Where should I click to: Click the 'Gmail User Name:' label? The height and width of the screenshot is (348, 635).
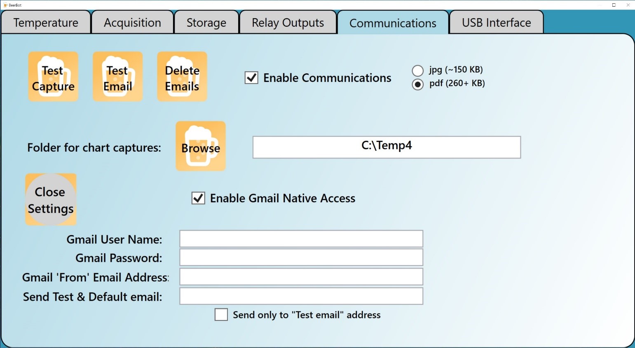(115, 239)
